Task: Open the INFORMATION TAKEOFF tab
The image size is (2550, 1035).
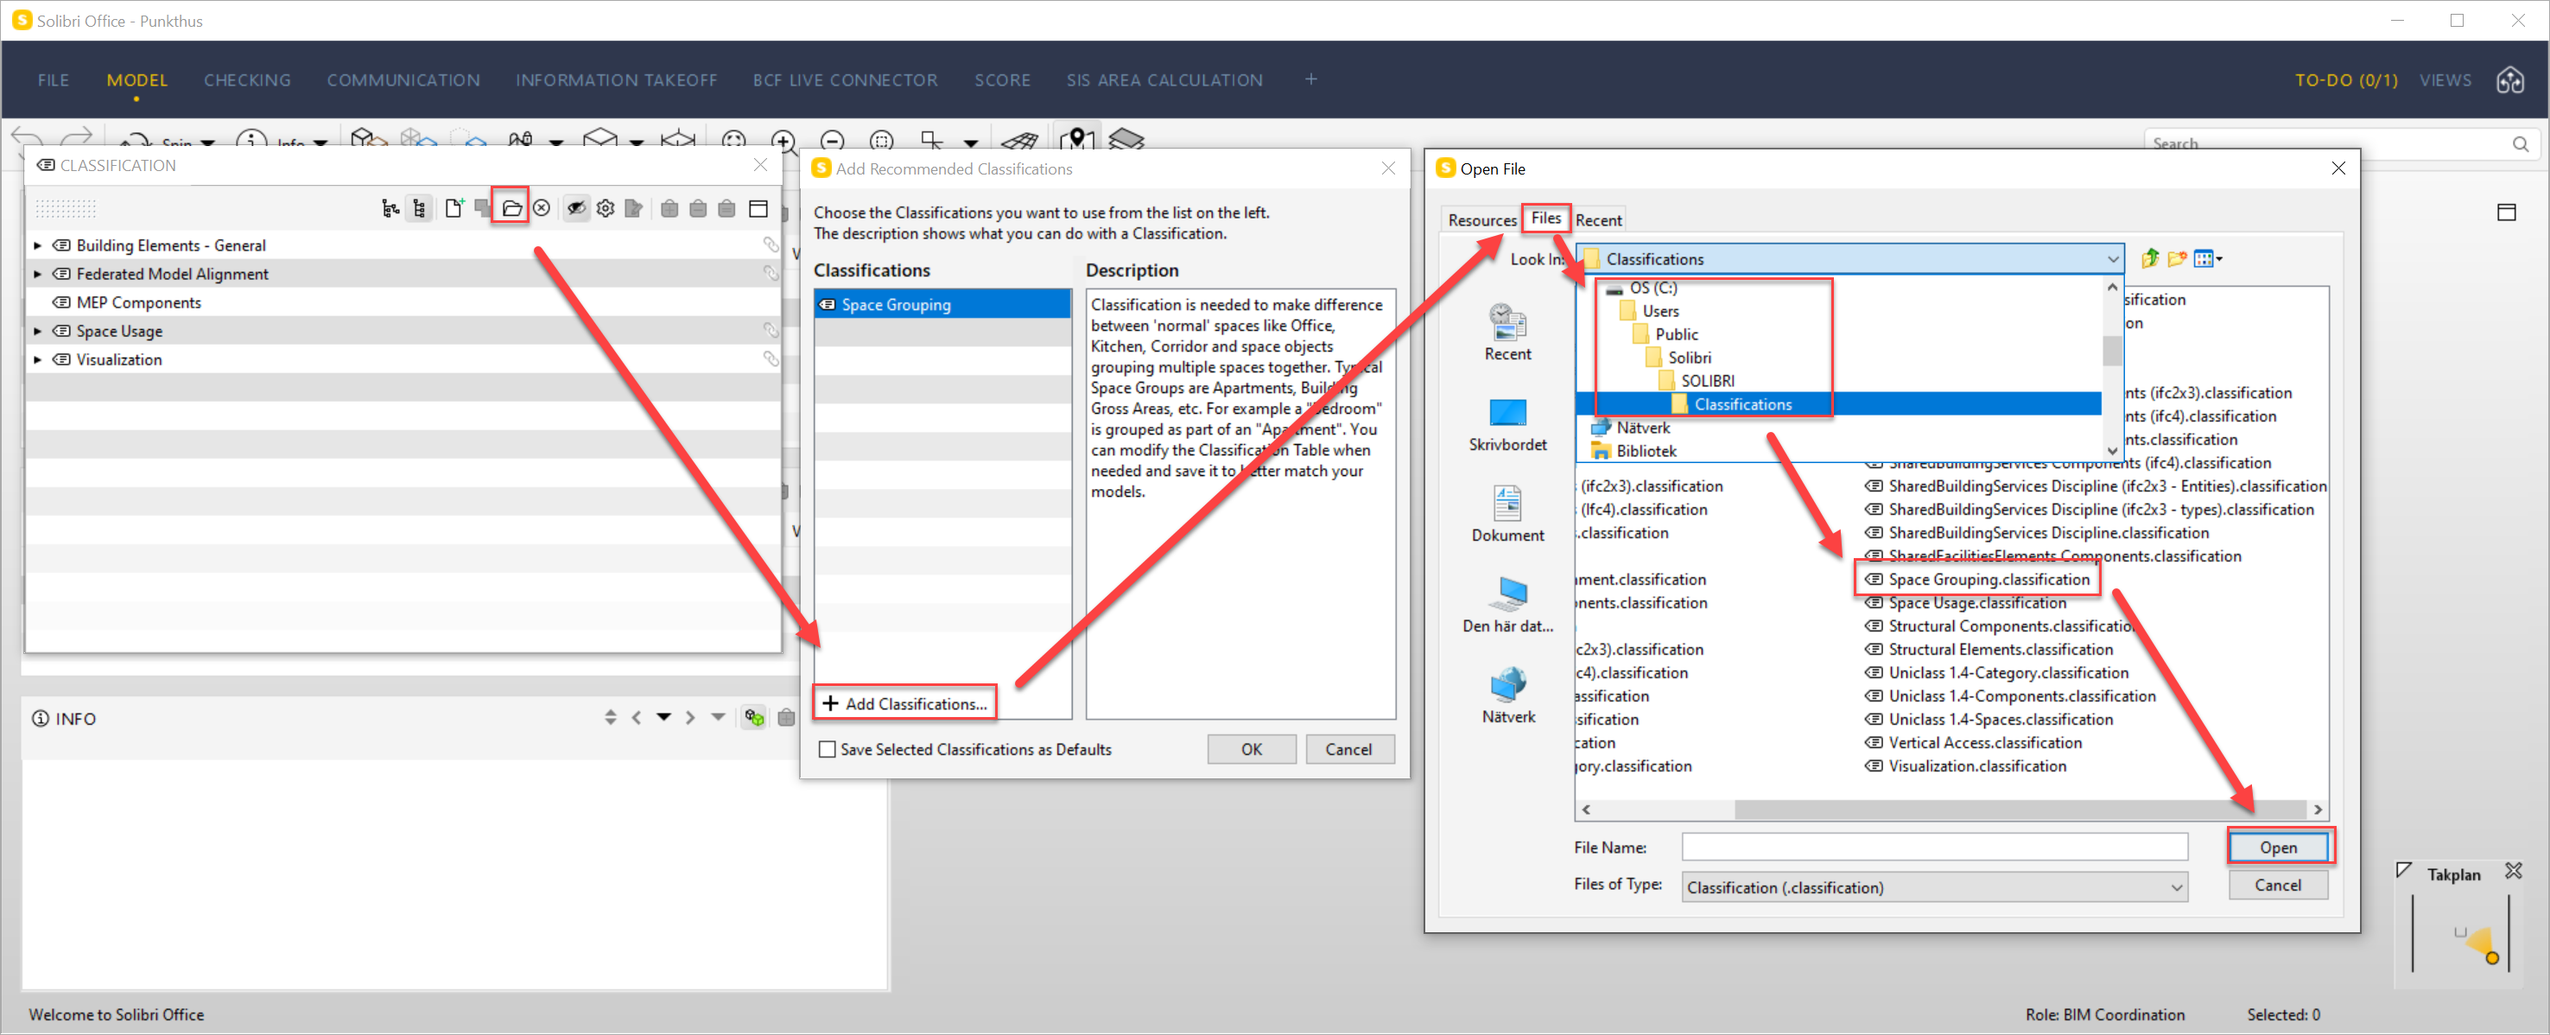Action: pyautogui.click(x=616, y=80)
